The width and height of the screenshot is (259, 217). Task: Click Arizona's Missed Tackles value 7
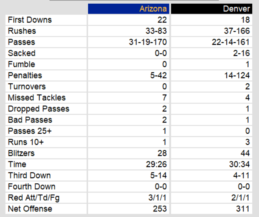point(164,97)
